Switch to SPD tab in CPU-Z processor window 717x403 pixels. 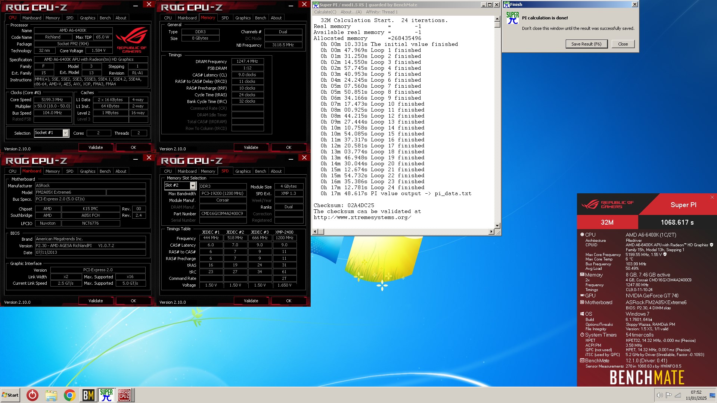pyautogui.click(x=69, y=18)
